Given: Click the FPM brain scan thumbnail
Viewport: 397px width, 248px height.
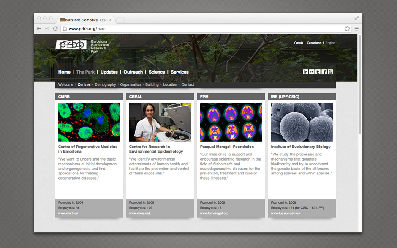Looking at the screenshot, I should (231, 122).
